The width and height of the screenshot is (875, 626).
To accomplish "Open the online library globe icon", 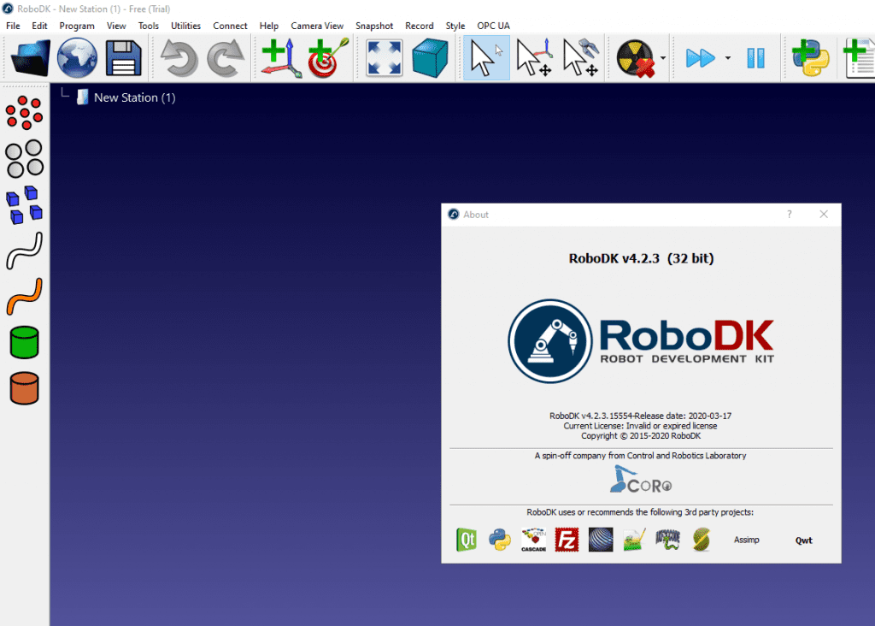I will click(77, 58).
